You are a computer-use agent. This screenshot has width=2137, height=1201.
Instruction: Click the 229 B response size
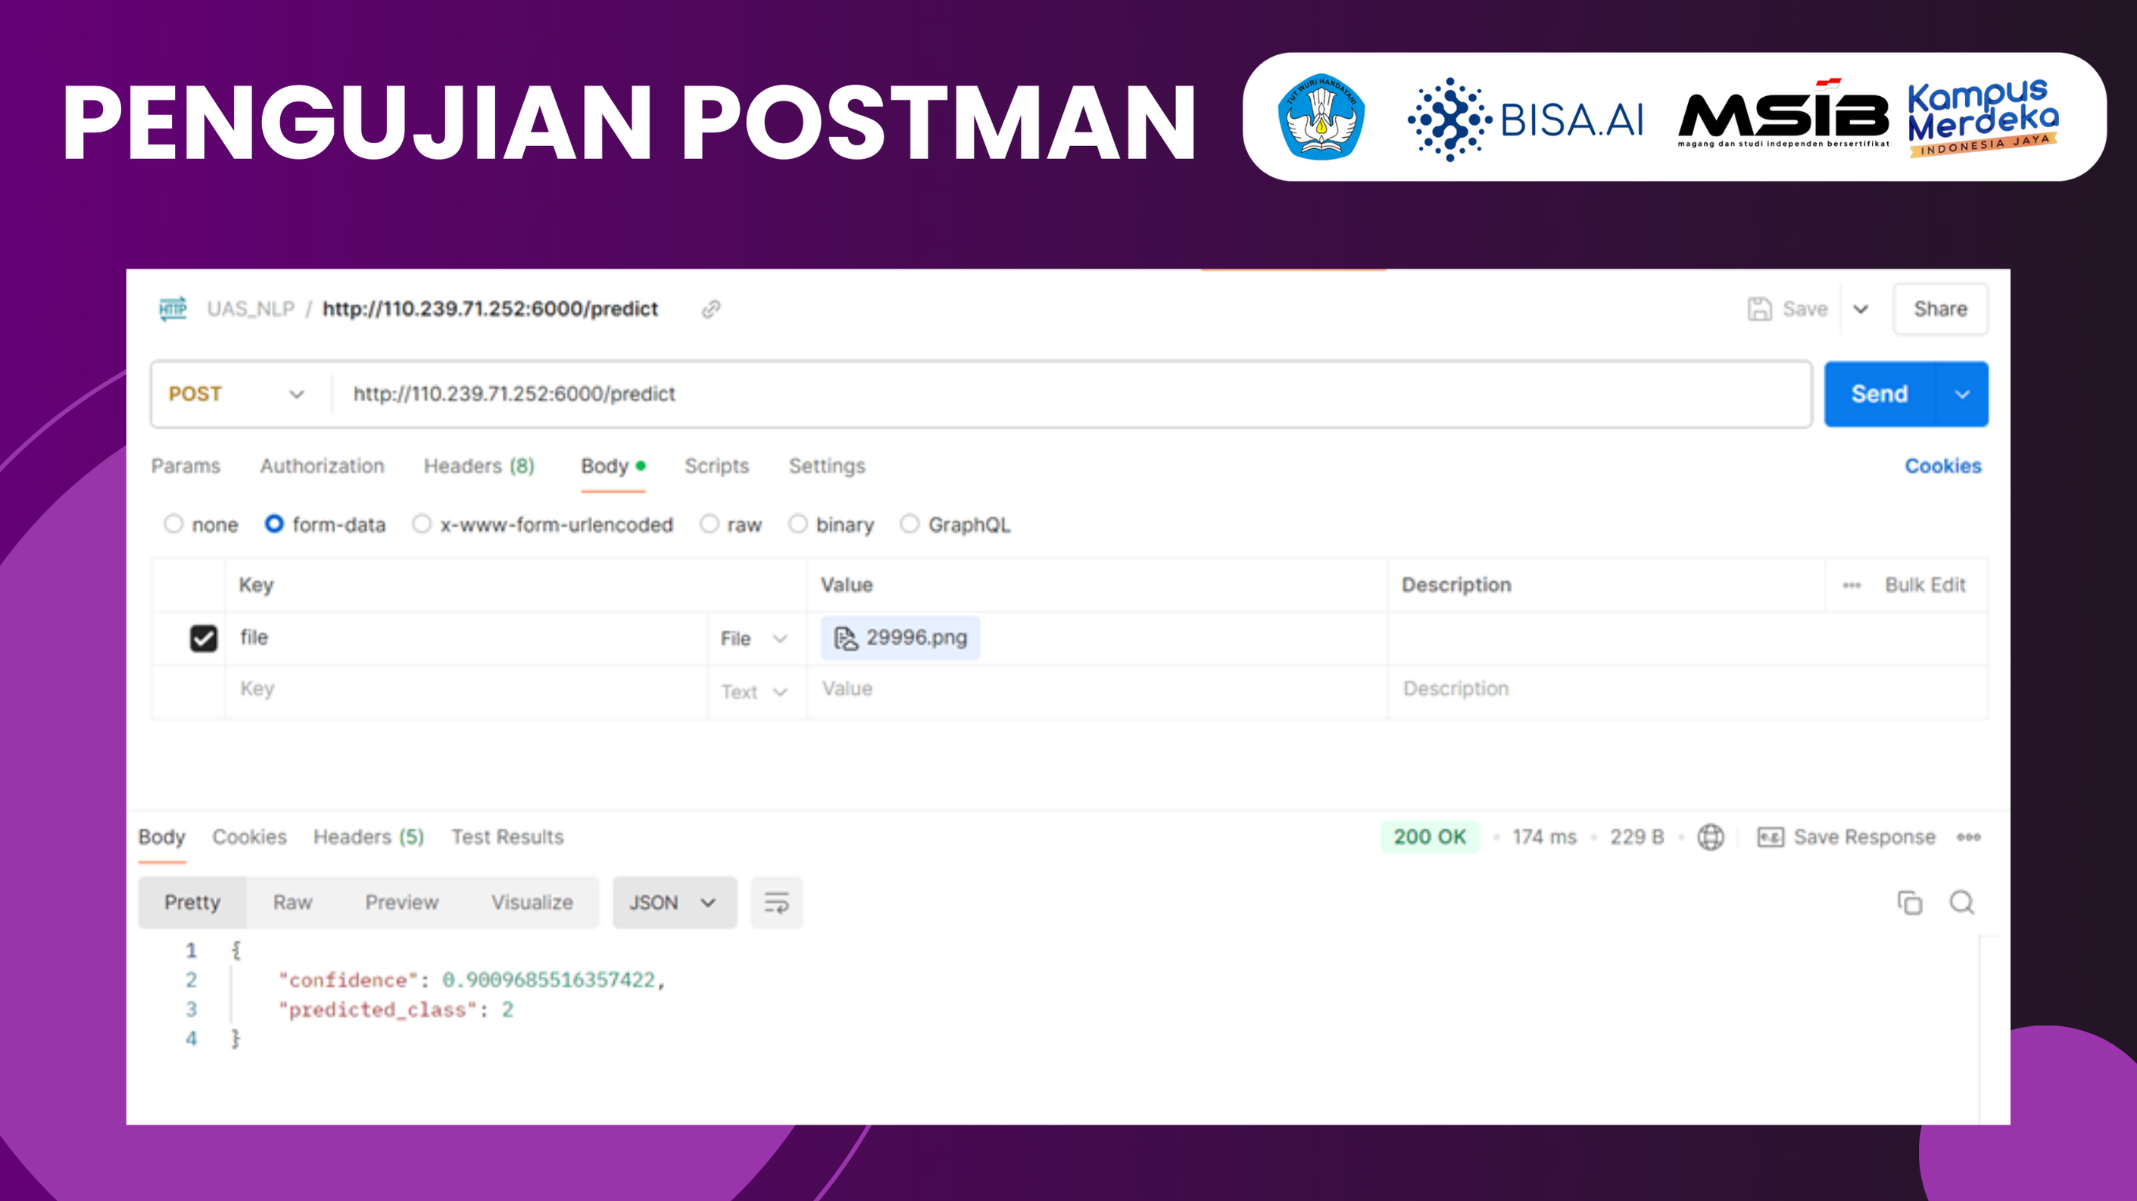[x=1636, y=837]
